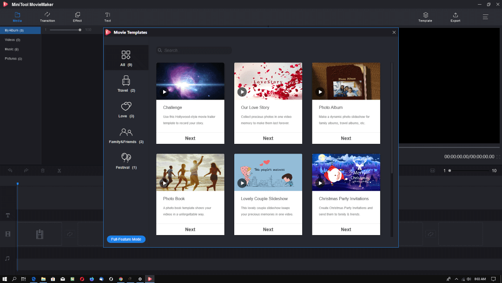
Task: Click the music track icon in the timeline
Action: [7, 258]
